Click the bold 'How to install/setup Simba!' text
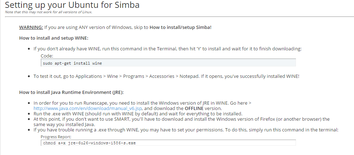This screenshot has height=155, width=354. coord(181,27)
